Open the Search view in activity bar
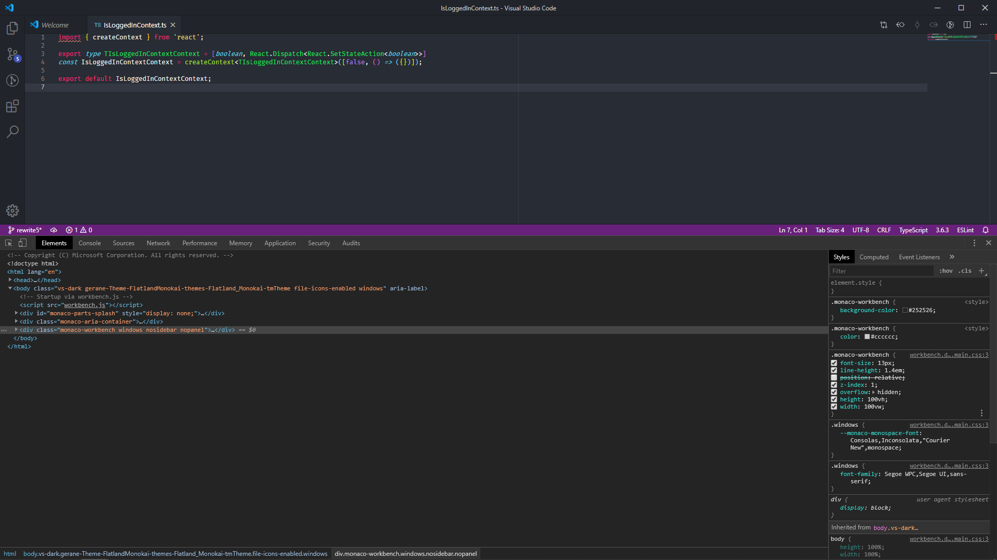This screenshot has height=560, width=997. click(x=12, y=132)
